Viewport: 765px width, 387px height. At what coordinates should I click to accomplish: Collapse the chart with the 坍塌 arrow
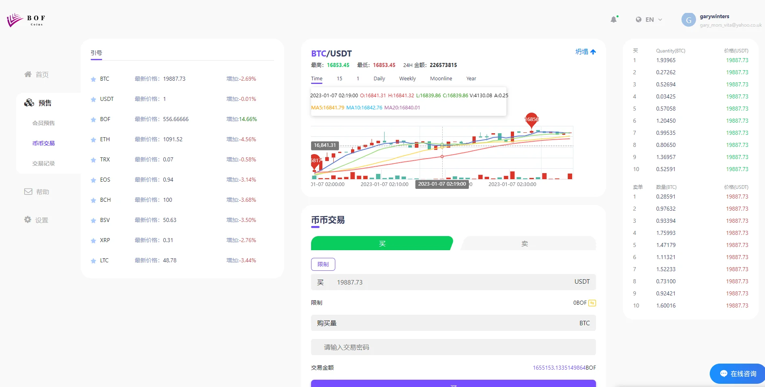click(x=585, y=52)
